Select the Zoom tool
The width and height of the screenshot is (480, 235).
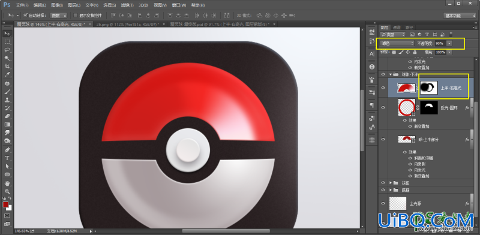[7, 192]
